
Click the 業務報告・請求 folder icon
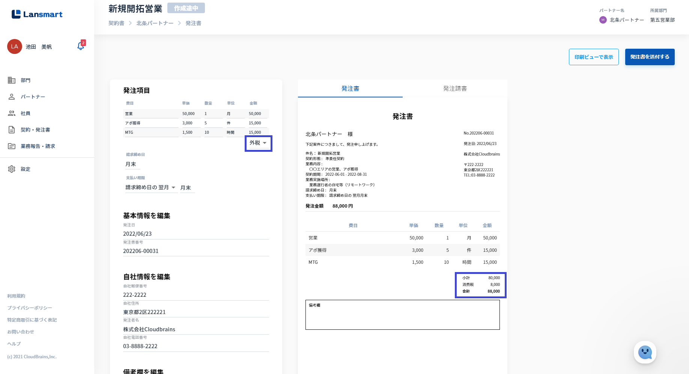[12, 146]
